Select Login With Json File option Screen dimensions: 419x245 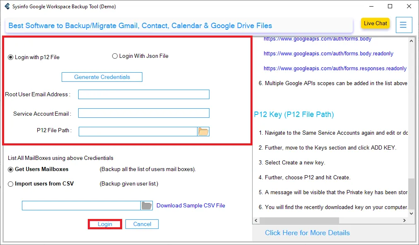(115, 56)
